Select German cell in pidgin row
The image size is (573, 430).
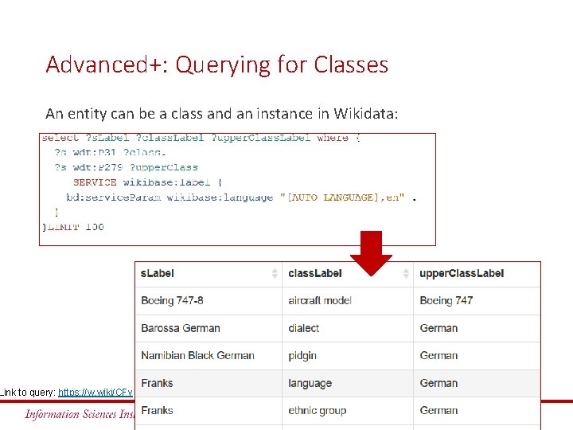pos(477,356)
